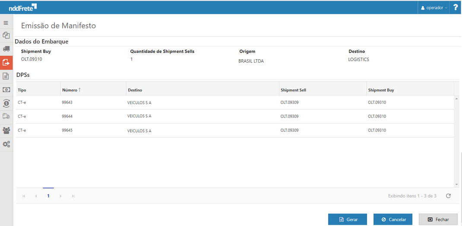Open the settings gears sidebar icon

tap(6, 144)
